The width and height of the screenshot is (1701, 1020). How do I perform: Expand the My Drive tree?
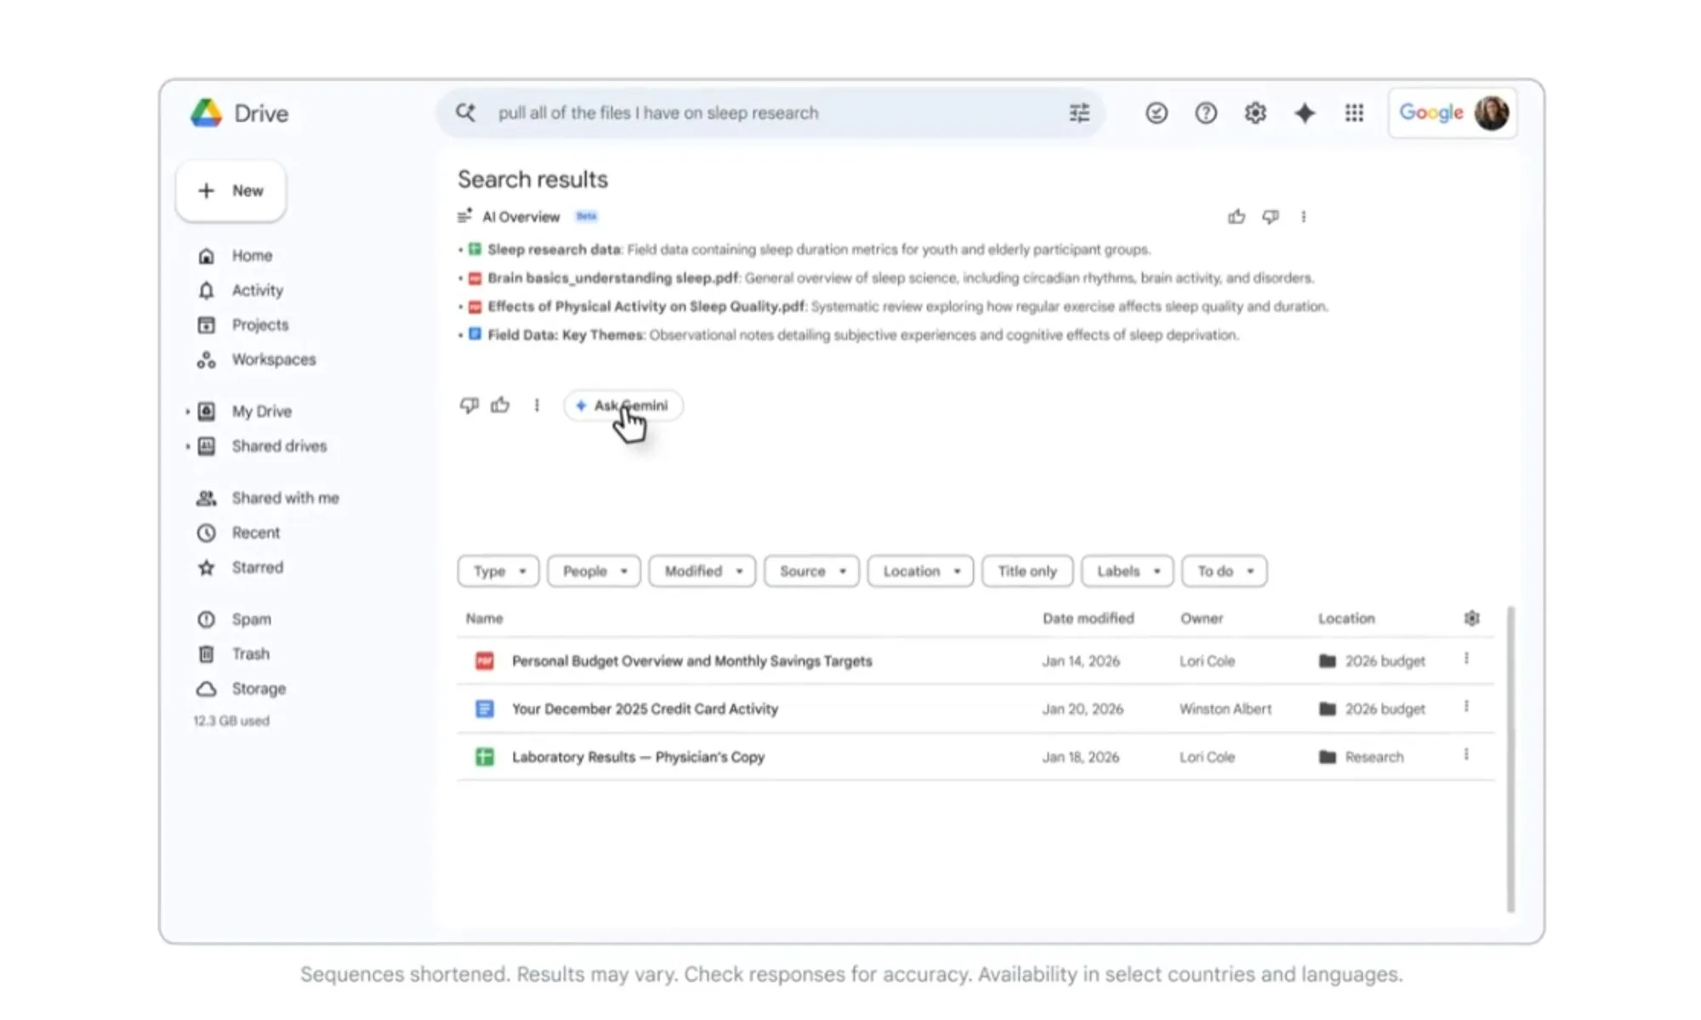tap(187, 411)
